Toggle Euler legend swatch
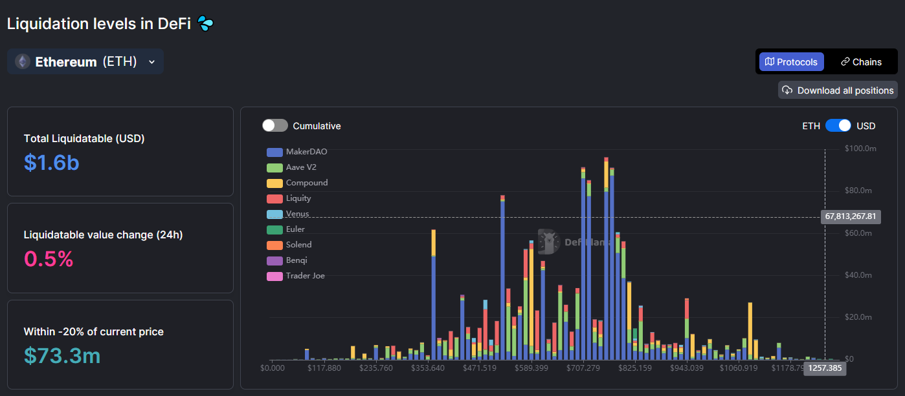Image resolution: width=905 pixels, height=396 pixels. click(274, 229)
